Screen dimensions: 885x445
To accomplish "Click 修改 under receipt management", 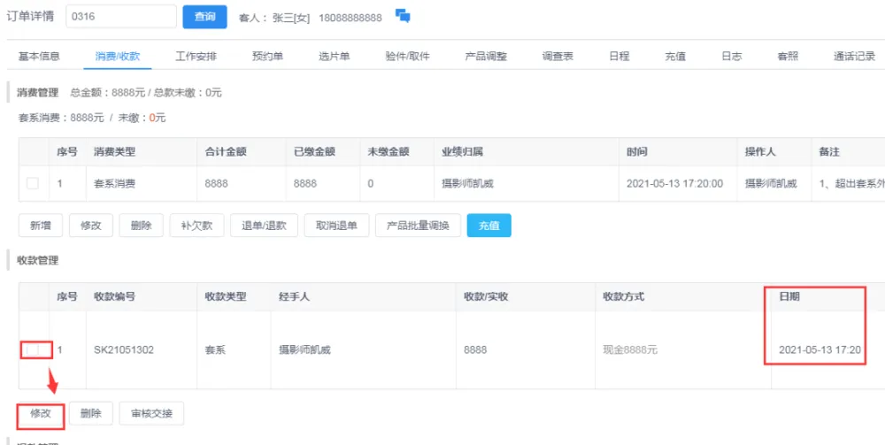I will click(41, 413).
